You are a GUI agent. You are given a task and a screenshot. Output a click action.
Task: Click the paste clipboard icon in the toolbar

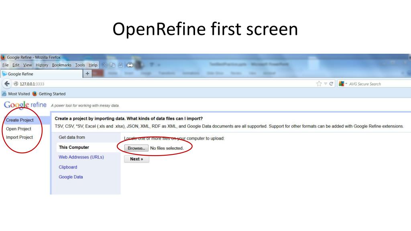click(x=120, y=65)
